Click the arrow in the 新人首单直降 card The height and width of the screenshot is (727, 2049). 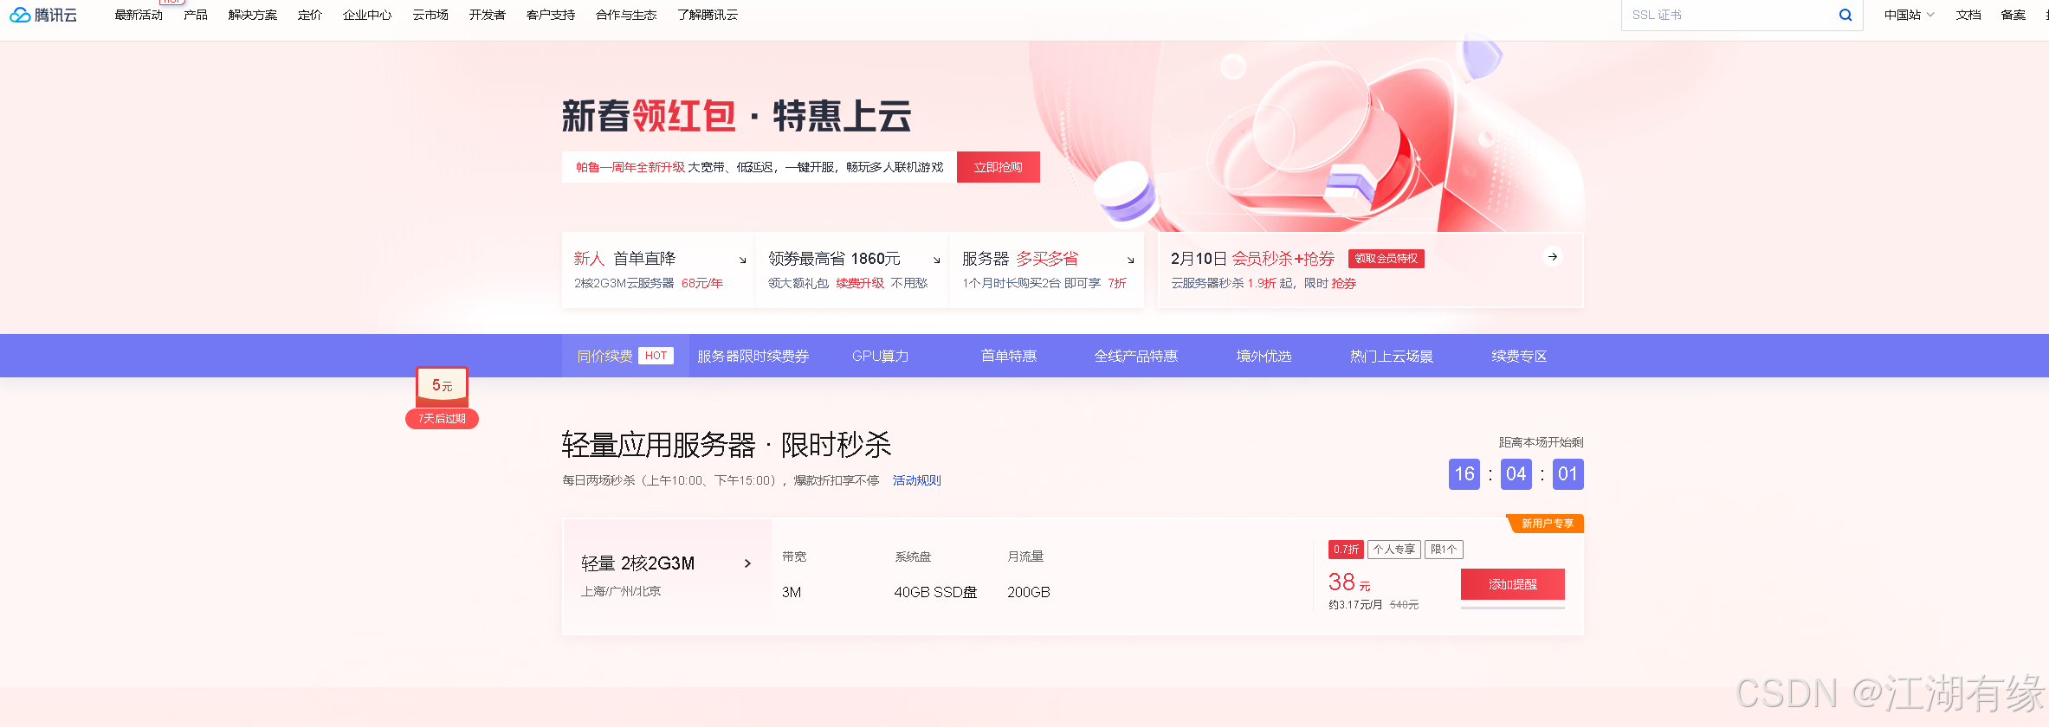(x=742, y=260)
